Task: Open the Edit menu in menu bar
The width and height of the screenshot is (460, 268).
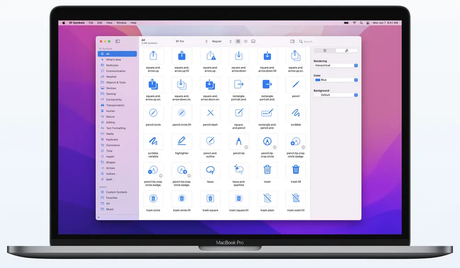Action: 100,22
